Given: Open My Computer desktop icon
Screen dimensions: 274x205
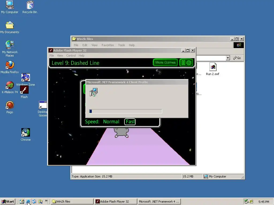Looking at the screenshot, I should (x=10, y=7).
